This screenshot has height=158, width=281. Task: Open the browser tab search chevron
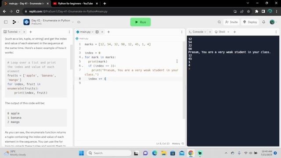248,3
